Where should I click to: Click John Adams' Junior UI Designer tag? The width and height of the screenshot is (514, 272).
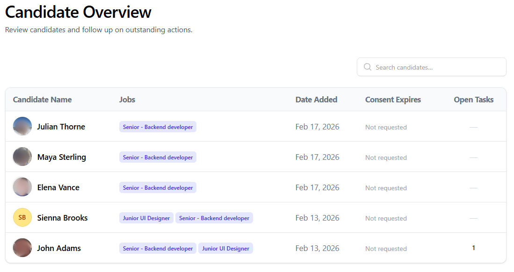point(225,249)
